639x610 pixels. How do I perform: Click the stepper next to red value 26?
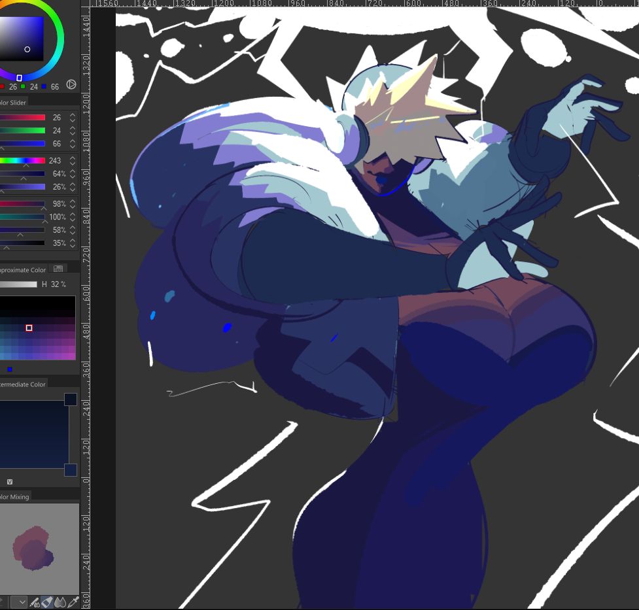(73, 117)
